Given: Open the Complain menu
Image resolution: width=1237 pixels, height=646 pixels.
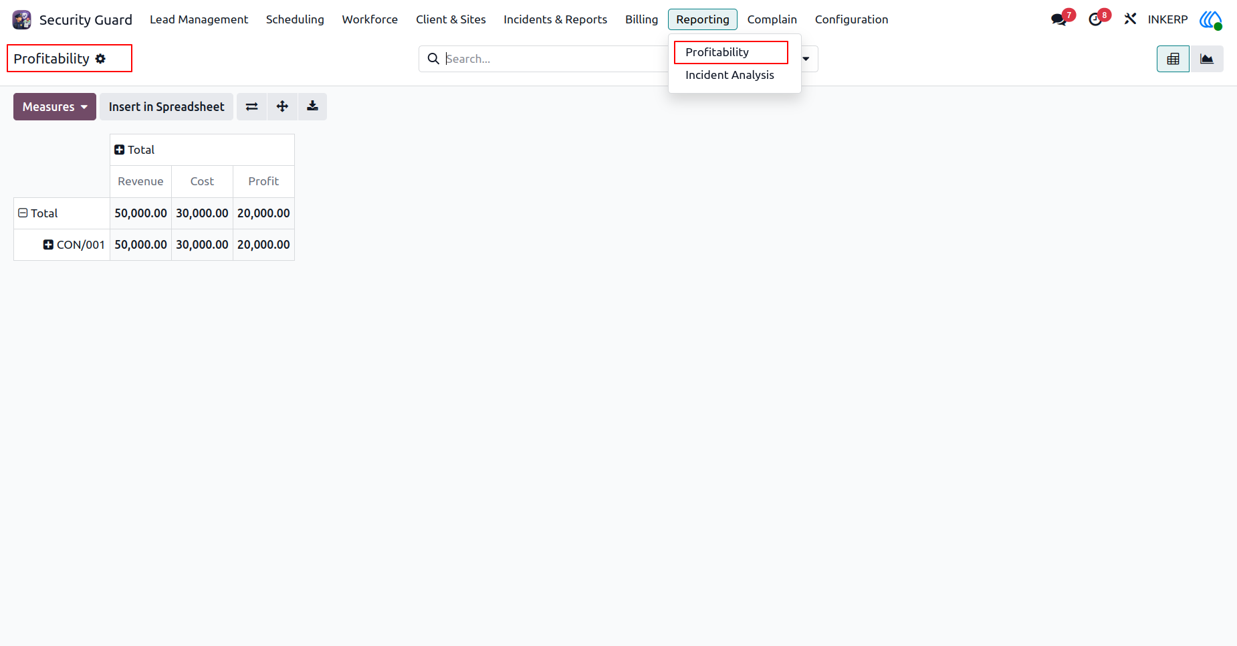Looking at the screenshot, I should [x=772, y=19].
